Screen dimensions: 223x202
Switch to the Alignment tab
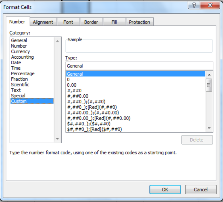point(43,22)
